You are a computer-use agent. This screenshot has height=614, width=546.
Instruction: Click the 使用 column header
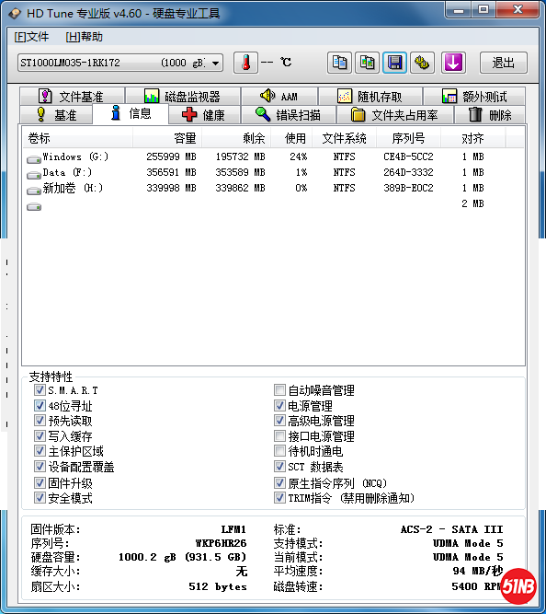291,138
